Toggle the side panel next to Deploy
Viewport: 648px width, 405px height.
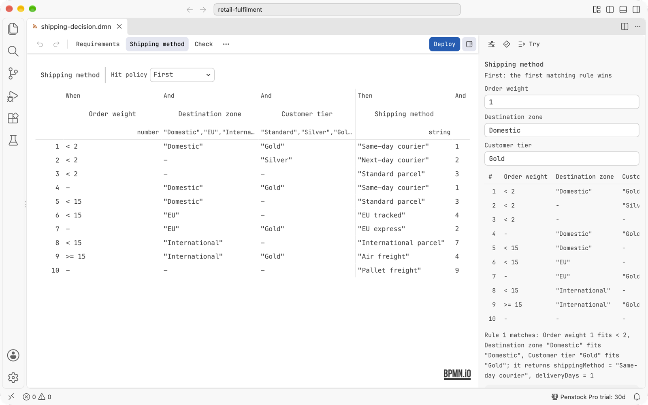pyautogui.click(x=469, y=44)
